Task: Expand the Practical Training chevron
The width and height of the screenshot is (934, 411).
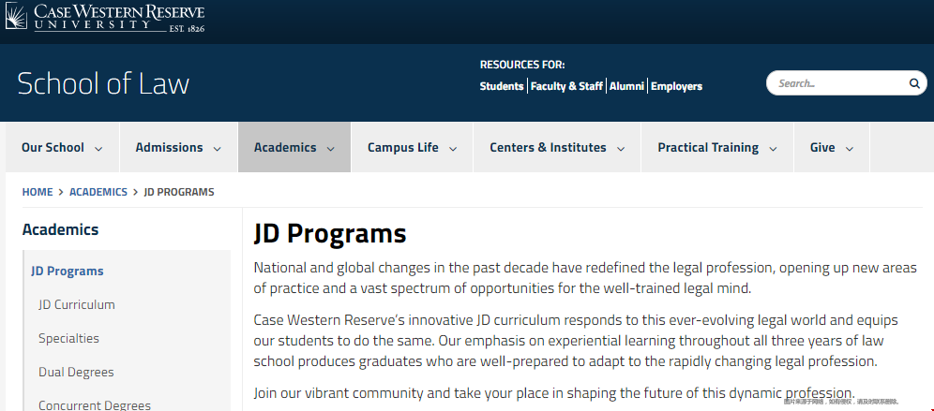Action: click(773, 149)
